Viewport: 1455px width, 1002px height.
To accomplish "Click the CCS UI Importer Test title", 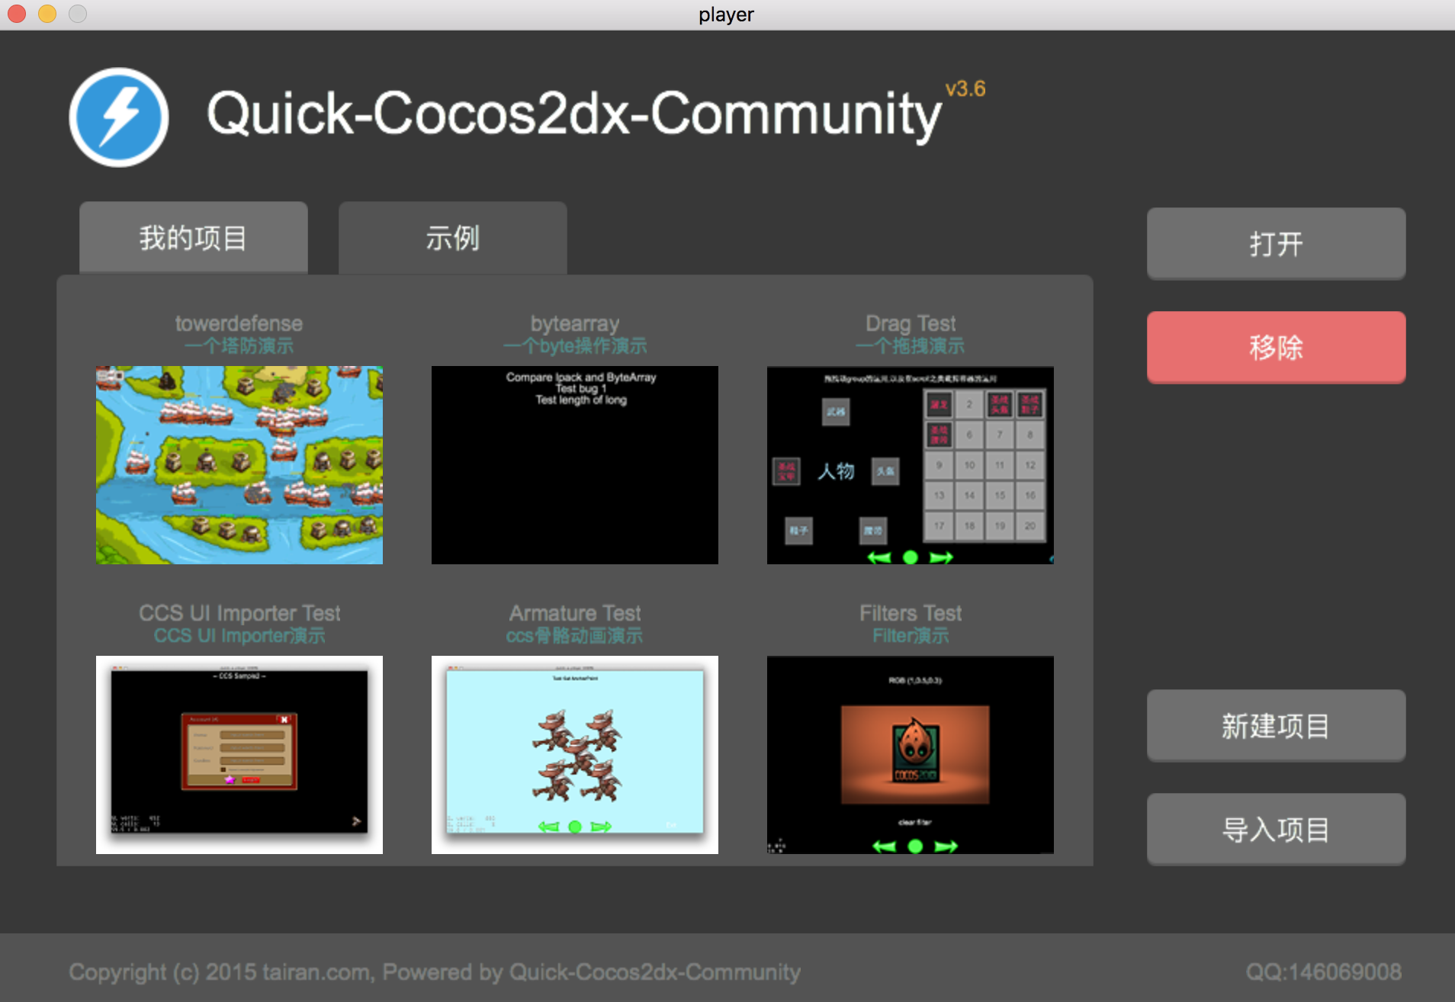I will (239, 613).
